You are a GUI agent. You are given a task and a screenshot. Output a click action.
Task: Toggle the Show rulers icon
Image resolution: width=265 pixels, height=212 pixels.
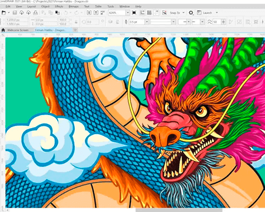point(143,13)
